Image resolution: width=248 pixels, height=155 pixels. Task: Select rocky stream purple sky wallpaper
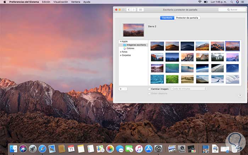tap(157, 68)
